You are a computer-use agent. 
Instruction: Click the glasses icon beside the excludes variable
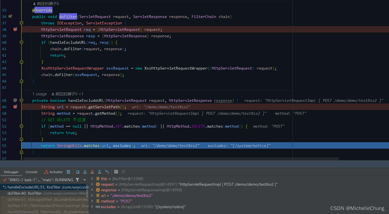pyautogui.click(x=98, y=207)
